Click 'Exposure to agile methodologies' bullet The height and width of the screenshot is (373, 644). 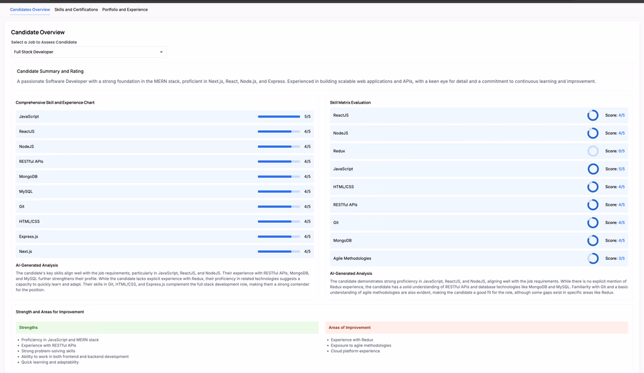(361, 345)
